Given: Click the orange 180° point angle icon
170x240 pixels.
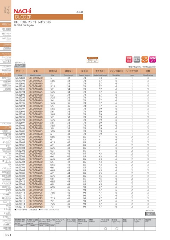Looking at the screenshot, I should pos(144,60).
